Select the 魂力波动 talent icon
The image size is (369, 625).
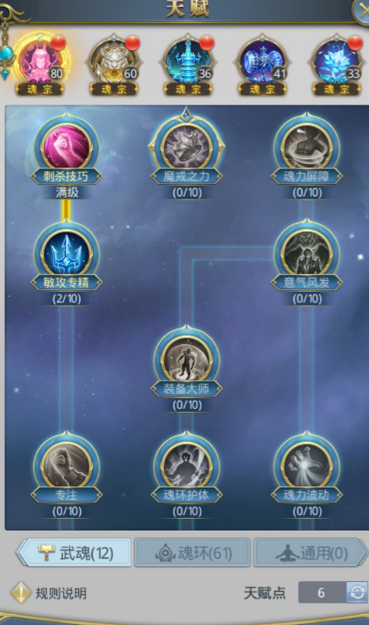(306, 466)
